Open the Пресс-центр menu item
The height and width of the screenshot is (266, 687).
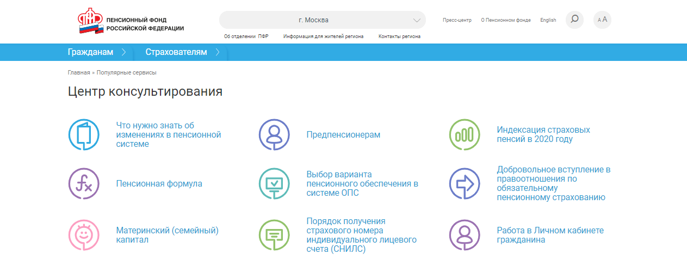[457, 20]
